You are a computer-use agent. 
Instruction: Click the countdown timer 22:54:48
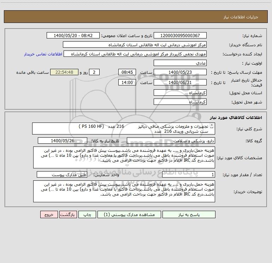tap(64, 72)
